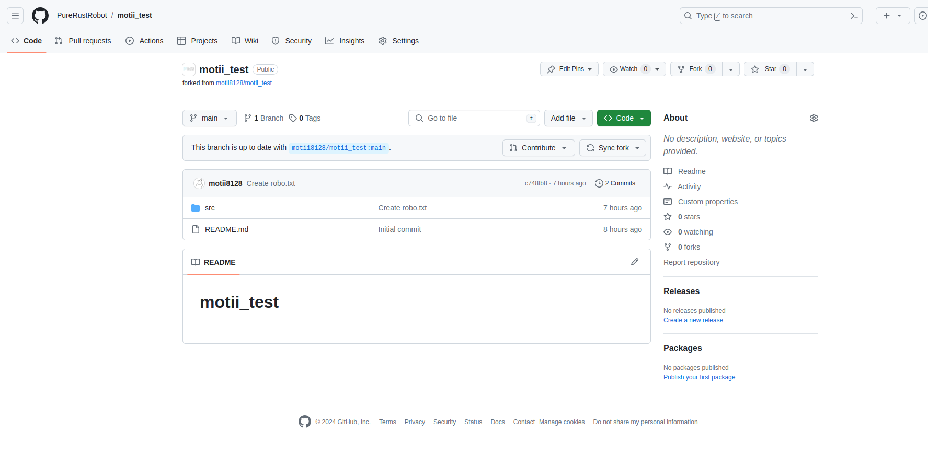View 0 watching link
The image size is (928, 468).
click(x=695, y=232)
